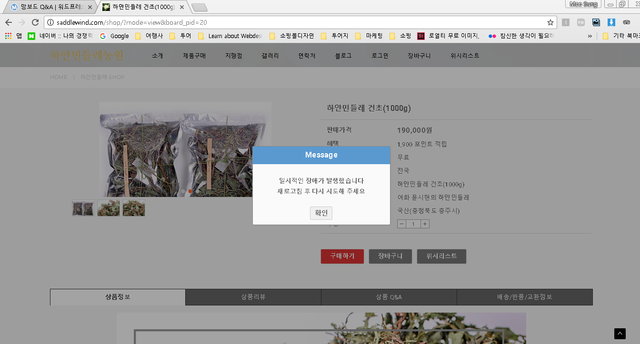Open the 쇼핑 bookmark folder
Screen dimensions: 640x344
click(x=400, y=36)
